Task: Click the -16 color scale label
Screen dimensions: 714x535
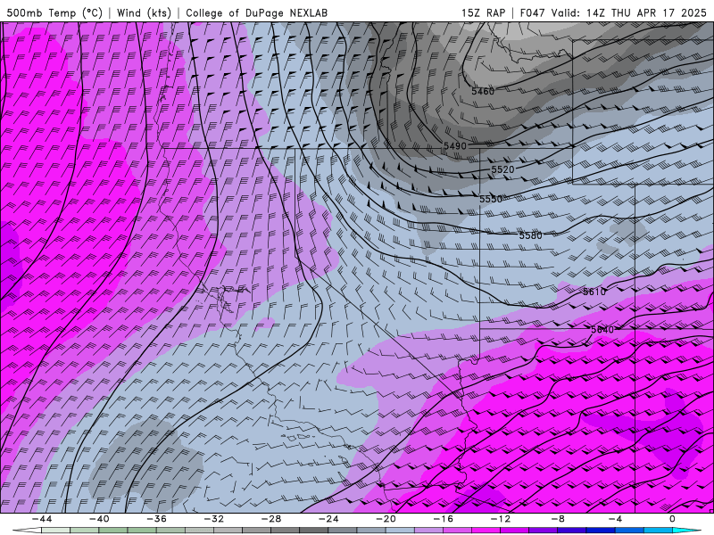Action: (443, 519)
